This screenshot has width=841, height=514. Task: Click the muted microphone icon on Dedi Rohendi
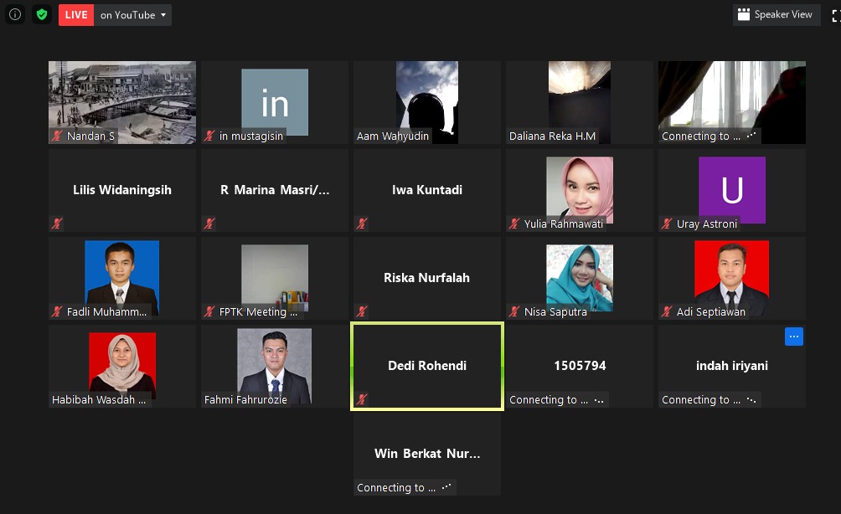(x=362, y=398)
